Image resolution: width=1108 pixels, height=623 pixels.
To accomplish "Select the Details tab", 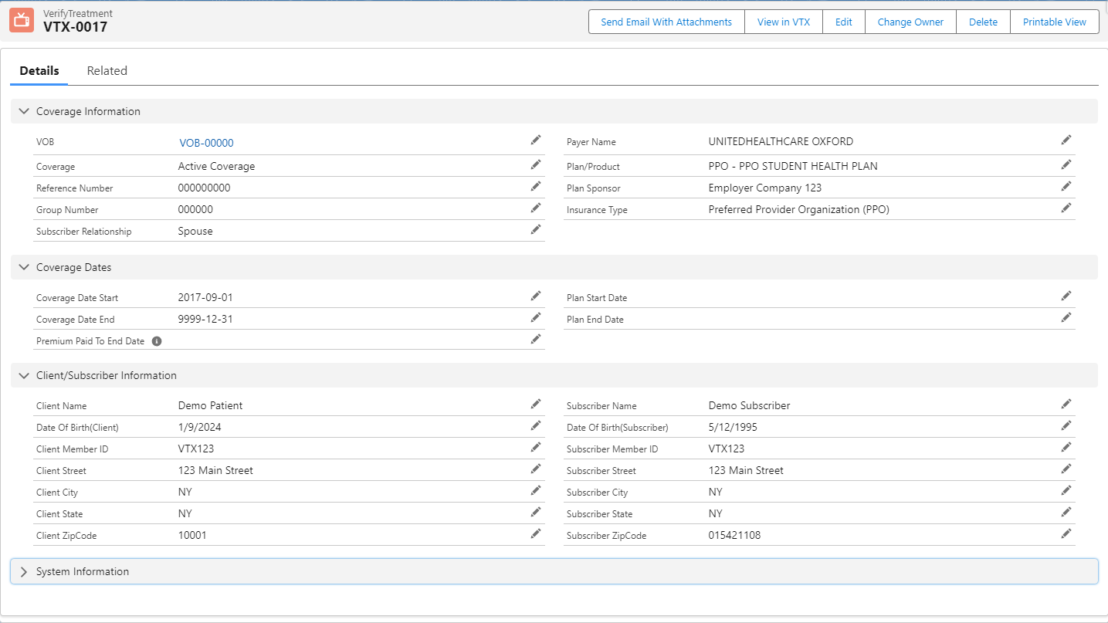I will [x=39, y=71].
